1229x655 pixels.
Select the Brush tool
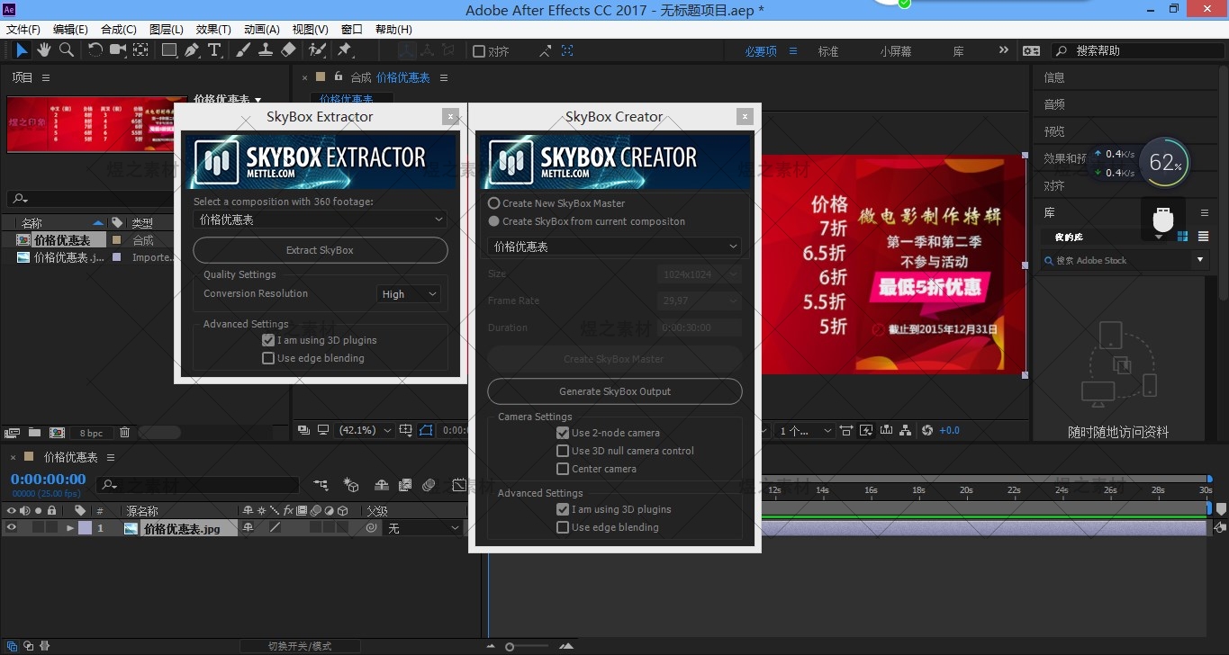point(243,50)
